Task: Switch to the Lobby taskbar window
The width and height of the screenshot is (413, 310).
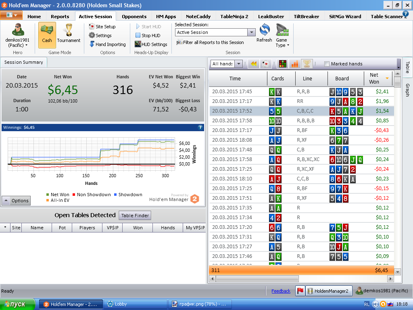Action: pos(136,304)
